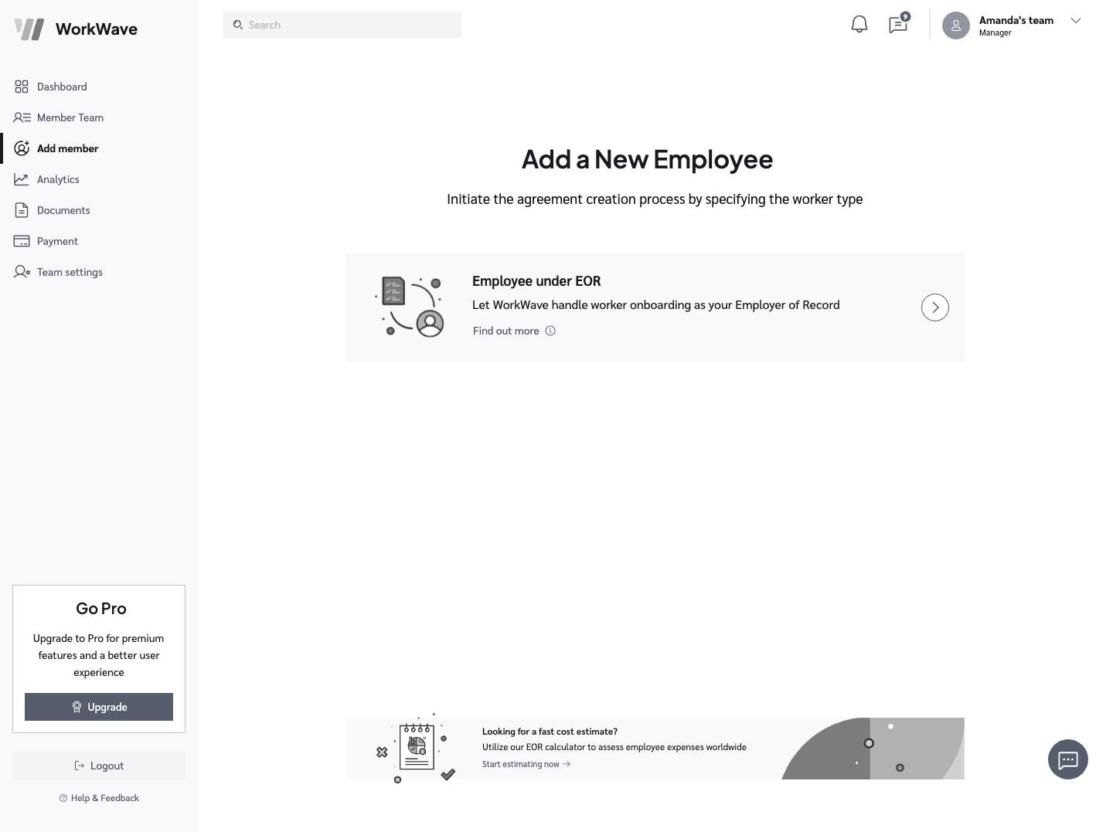This screenshot has width=1113, height=832.
Task: Open the floating chat support bubble
Action: coord(1067,759)
